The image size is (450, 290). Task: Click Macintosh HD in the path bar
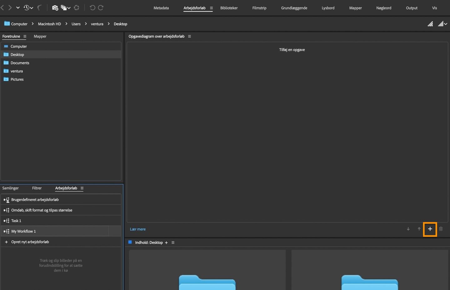point(49,24)
